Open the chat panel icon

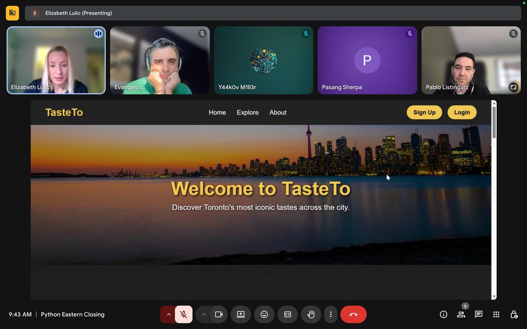[479, 314]
